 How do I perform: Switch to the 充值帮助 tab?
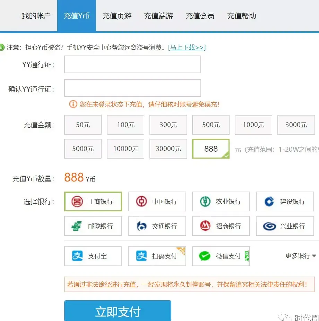pyautogui.click(x=241, y=15)
